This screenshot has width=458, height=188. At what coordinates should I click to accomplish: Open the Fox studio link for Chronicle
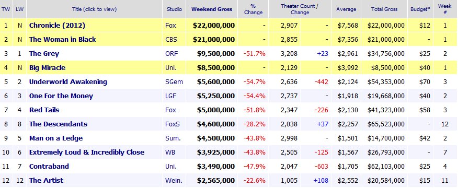pyautogui.click(x=170, y=26)
